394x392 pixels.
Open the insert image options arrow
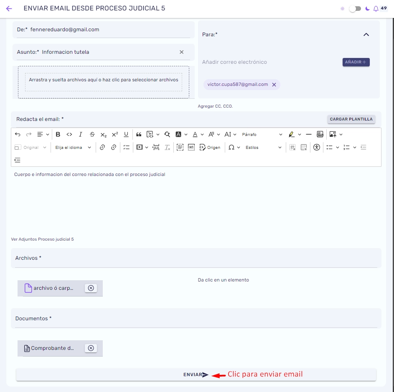[x=341, y=135]
